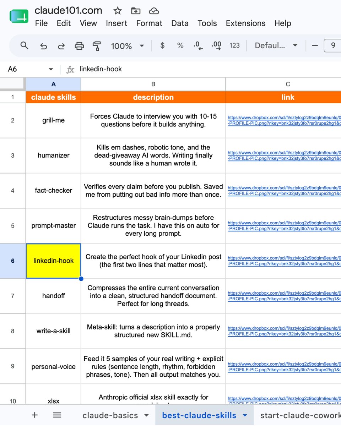The height and width of the screenshot is (426, 341).
Task: Select the yellow linkedin-hook cell
Action: coord(53,261)
